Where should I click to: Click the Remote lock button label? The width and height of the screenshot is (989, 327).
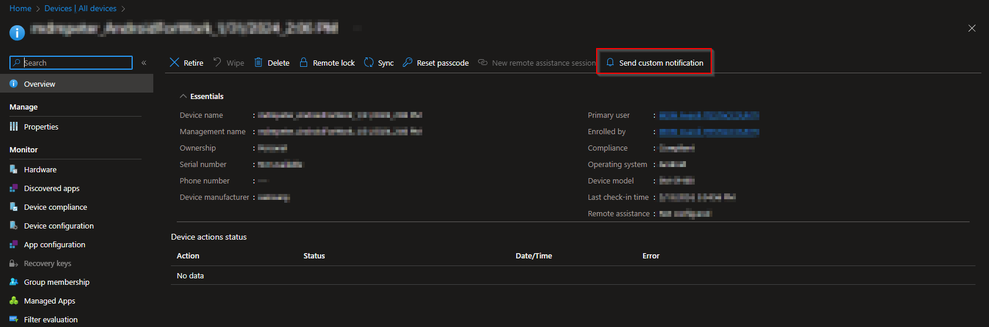coord(334,63)
